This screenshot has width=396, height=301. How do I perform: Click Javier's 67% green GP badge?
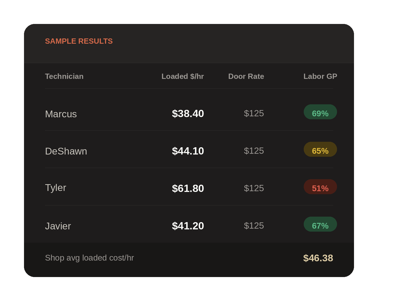[x=320, y=224]
